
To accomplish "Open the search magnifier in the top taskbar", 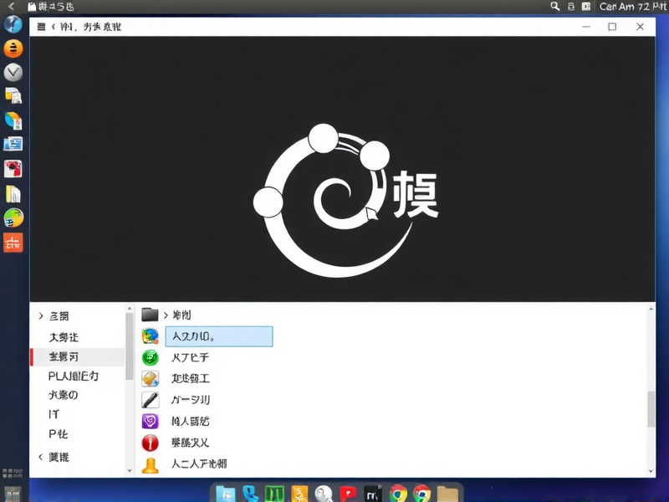I will tap(554, 6).
